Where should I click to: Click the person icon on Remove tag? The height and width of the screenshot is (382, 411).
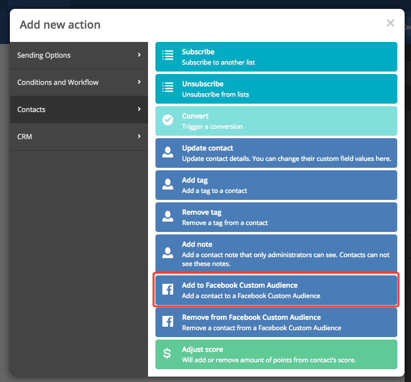[x=168, y=217]
